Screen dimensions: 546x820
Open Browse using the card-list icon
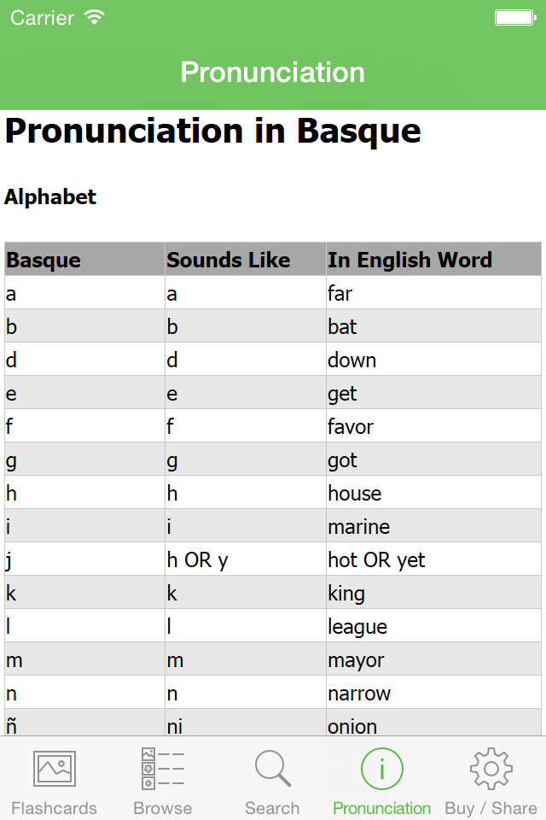(x=162, y=770)
